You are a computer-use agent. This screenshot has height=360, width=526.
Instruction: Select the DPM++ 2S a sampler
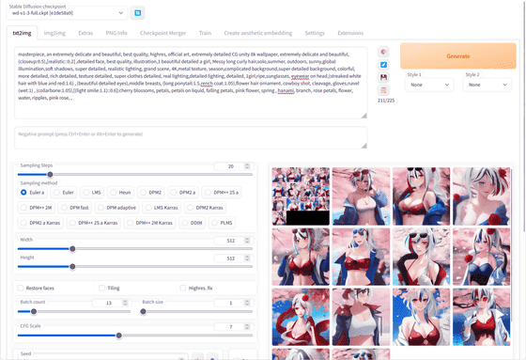coord(222,193)
